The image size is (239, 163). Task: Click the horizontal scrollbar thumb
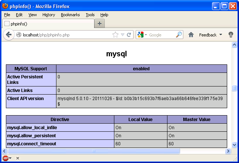pos(94,151)
